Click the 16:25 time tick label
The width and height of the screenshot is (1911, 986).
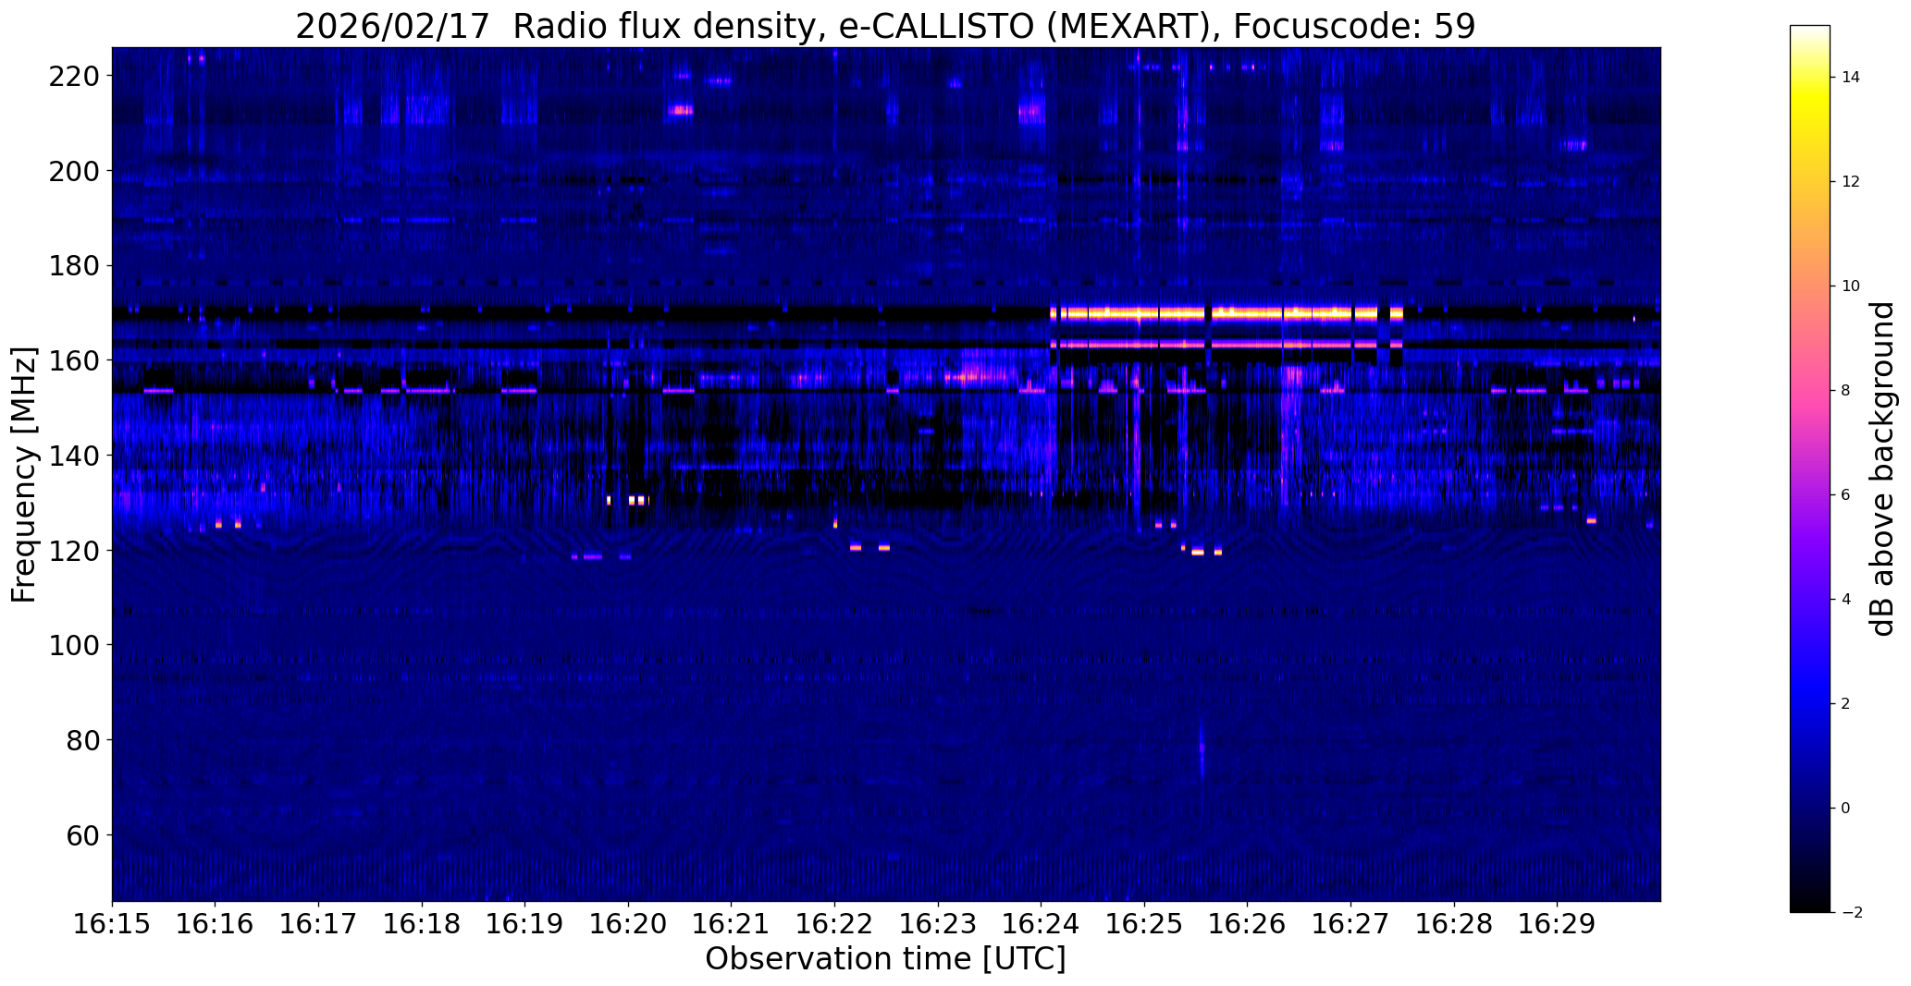[x=1144, y=924]
